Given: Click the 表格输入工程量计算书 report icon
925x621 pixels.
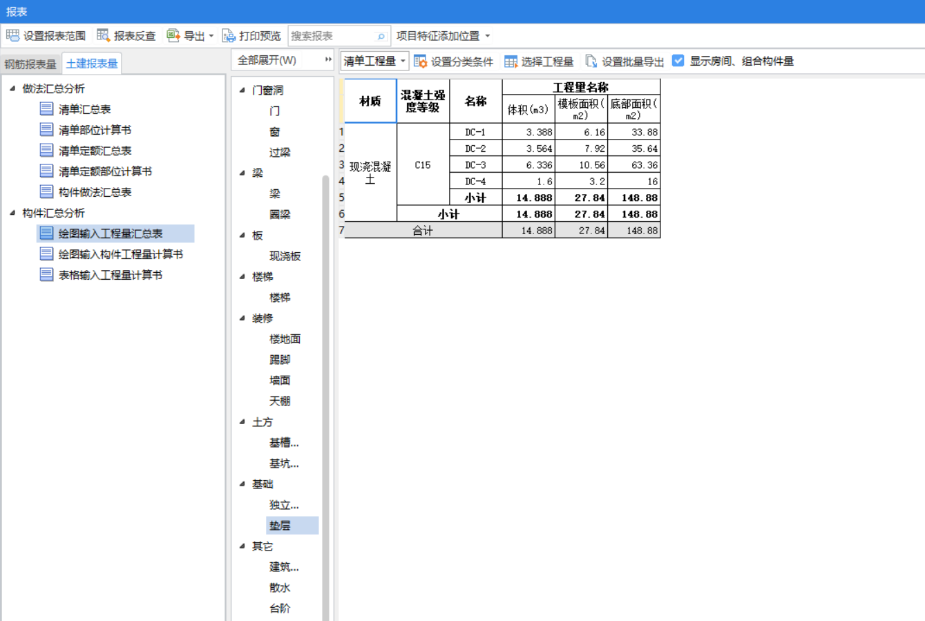Looking at the screenshot, I should [46, 274].
